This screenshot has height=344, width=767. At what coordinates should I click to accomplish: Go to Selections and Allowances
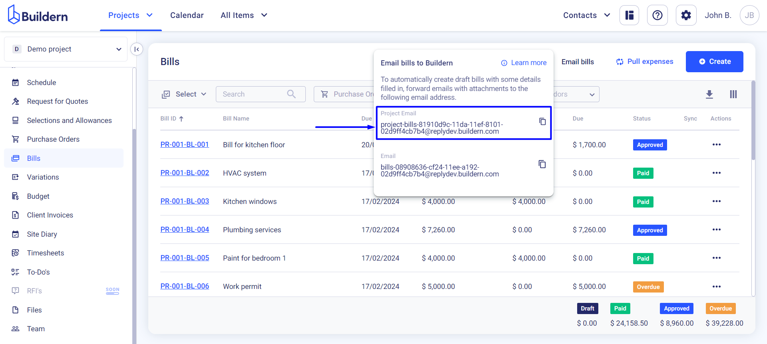(70, 121)
